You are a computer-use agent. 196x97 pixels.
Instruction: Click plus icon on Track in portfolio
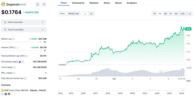43,30
